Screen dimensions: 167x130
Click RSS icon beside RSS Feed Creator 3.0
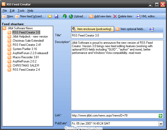9,32
